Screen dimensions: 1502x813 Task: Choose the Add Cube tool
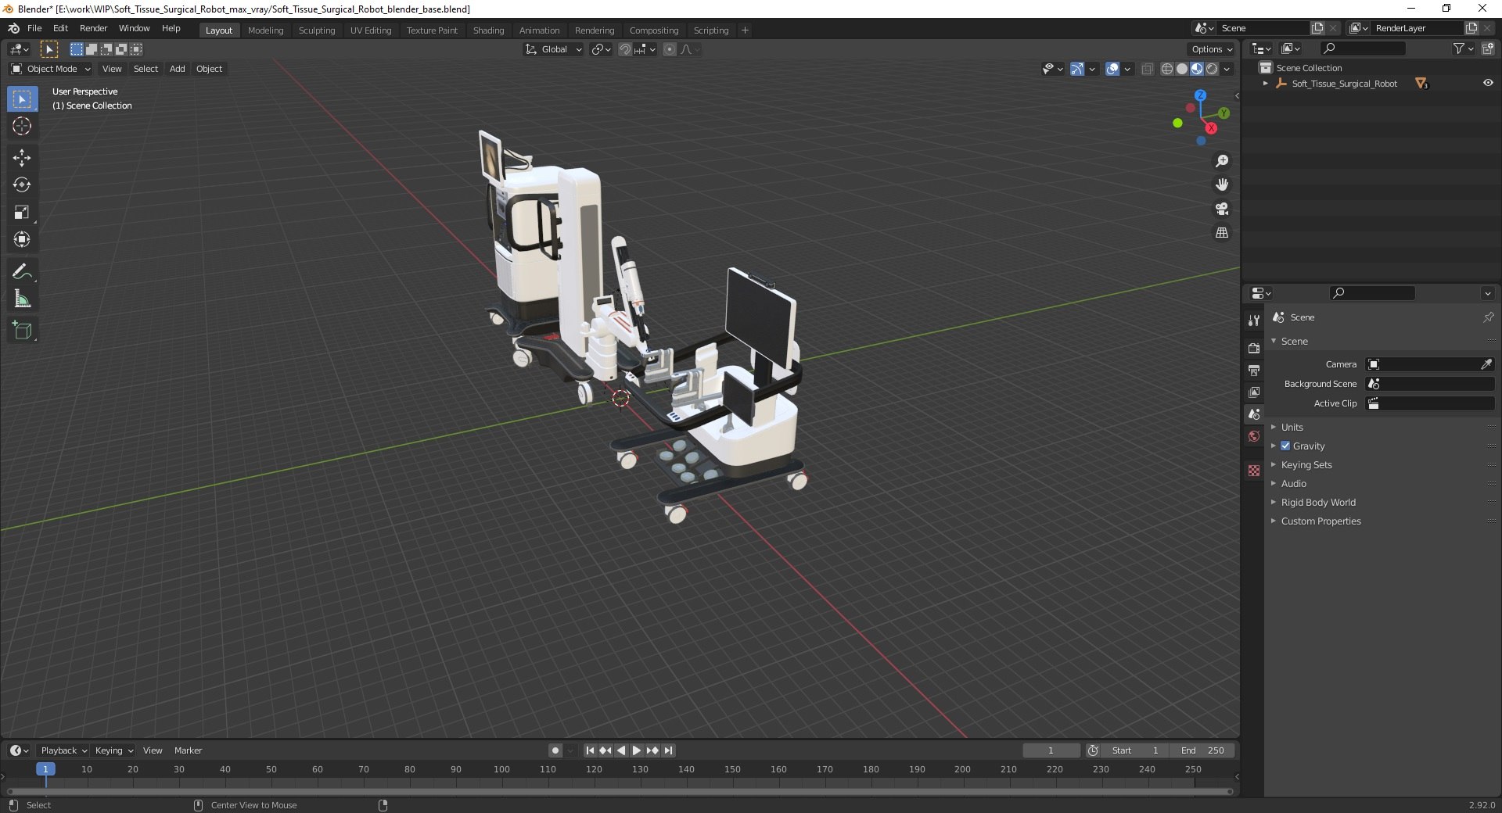point(22,331)
